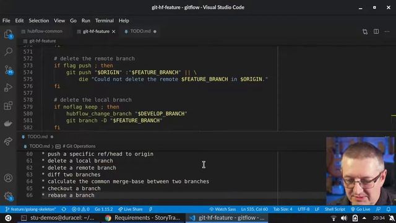Click the stu-demos terminal taskbar item
The width and height of the screenshot is (396, 223).
point(59,218)
